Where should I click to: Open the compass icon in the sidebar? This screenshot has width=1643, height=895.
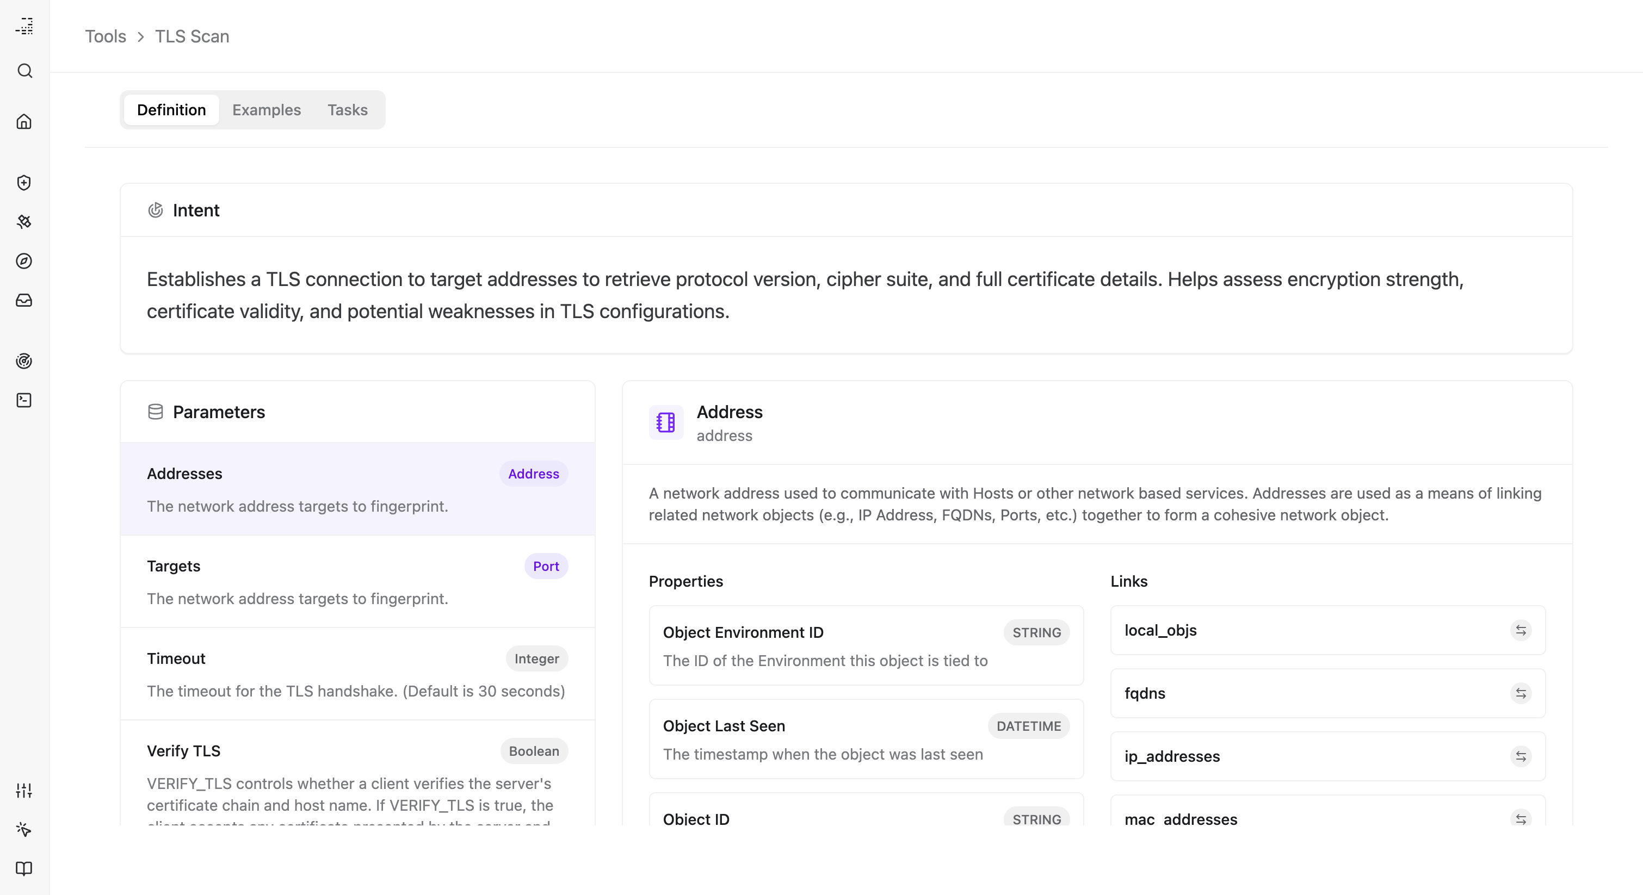pyautogui.click(x=24, y=260)
